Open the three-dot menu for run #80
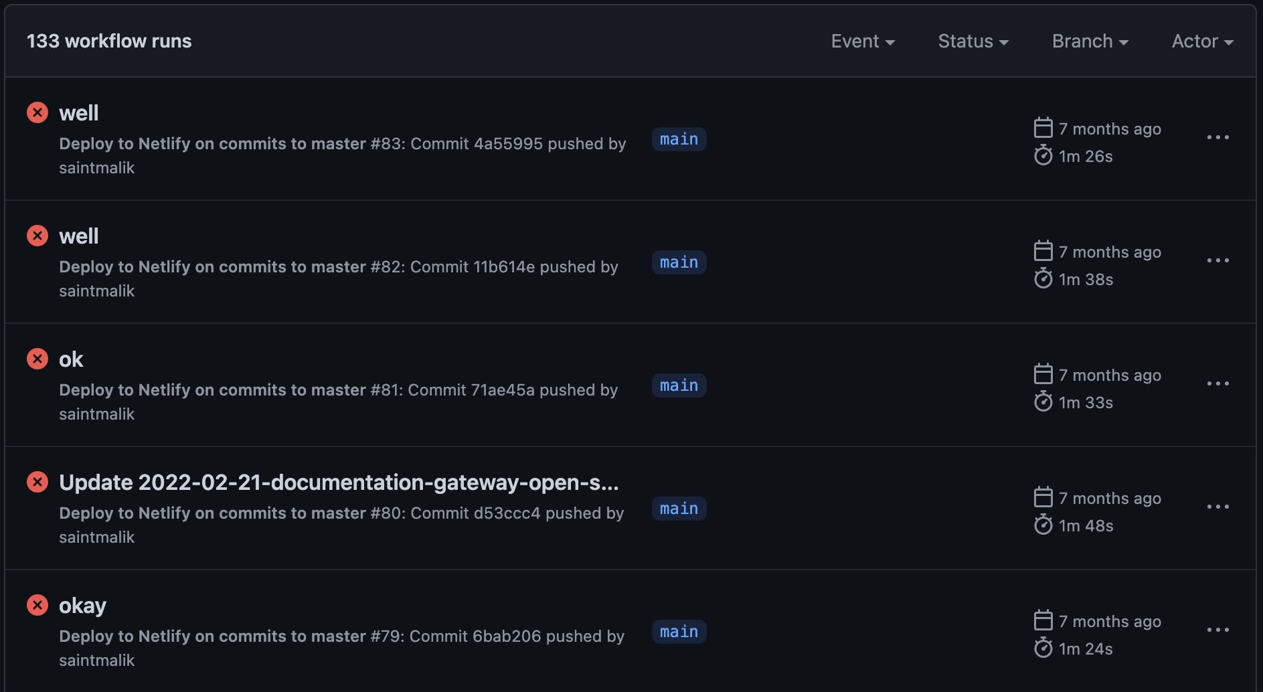Screen dimensions: 1263x692 coord(1218,507)
